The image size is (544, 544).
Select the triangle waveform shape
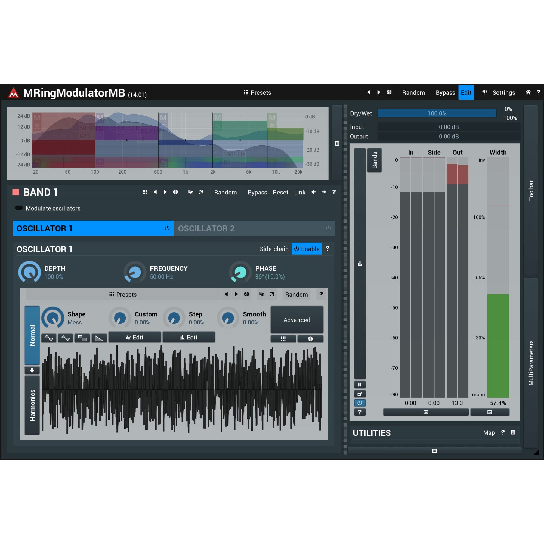pos(65,338)
